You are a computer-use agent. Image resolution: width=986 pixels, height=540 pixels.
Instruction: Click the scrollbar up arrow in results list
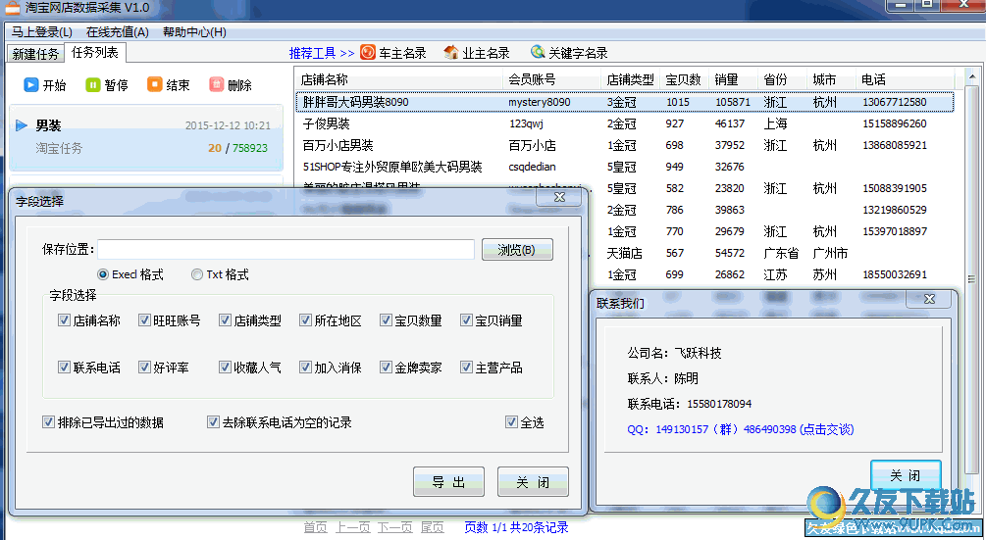(x=971, y=74)
